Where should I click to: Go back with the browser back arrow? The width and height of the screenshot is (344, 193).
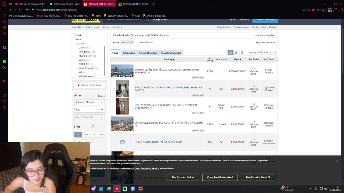[x=10, y=10]
